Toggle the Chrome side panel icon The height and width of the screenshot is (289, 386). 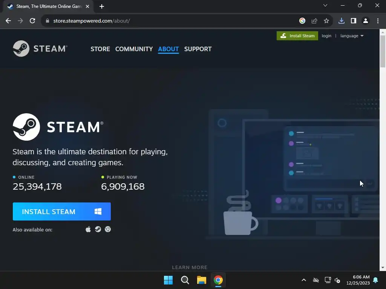[354, 21]
